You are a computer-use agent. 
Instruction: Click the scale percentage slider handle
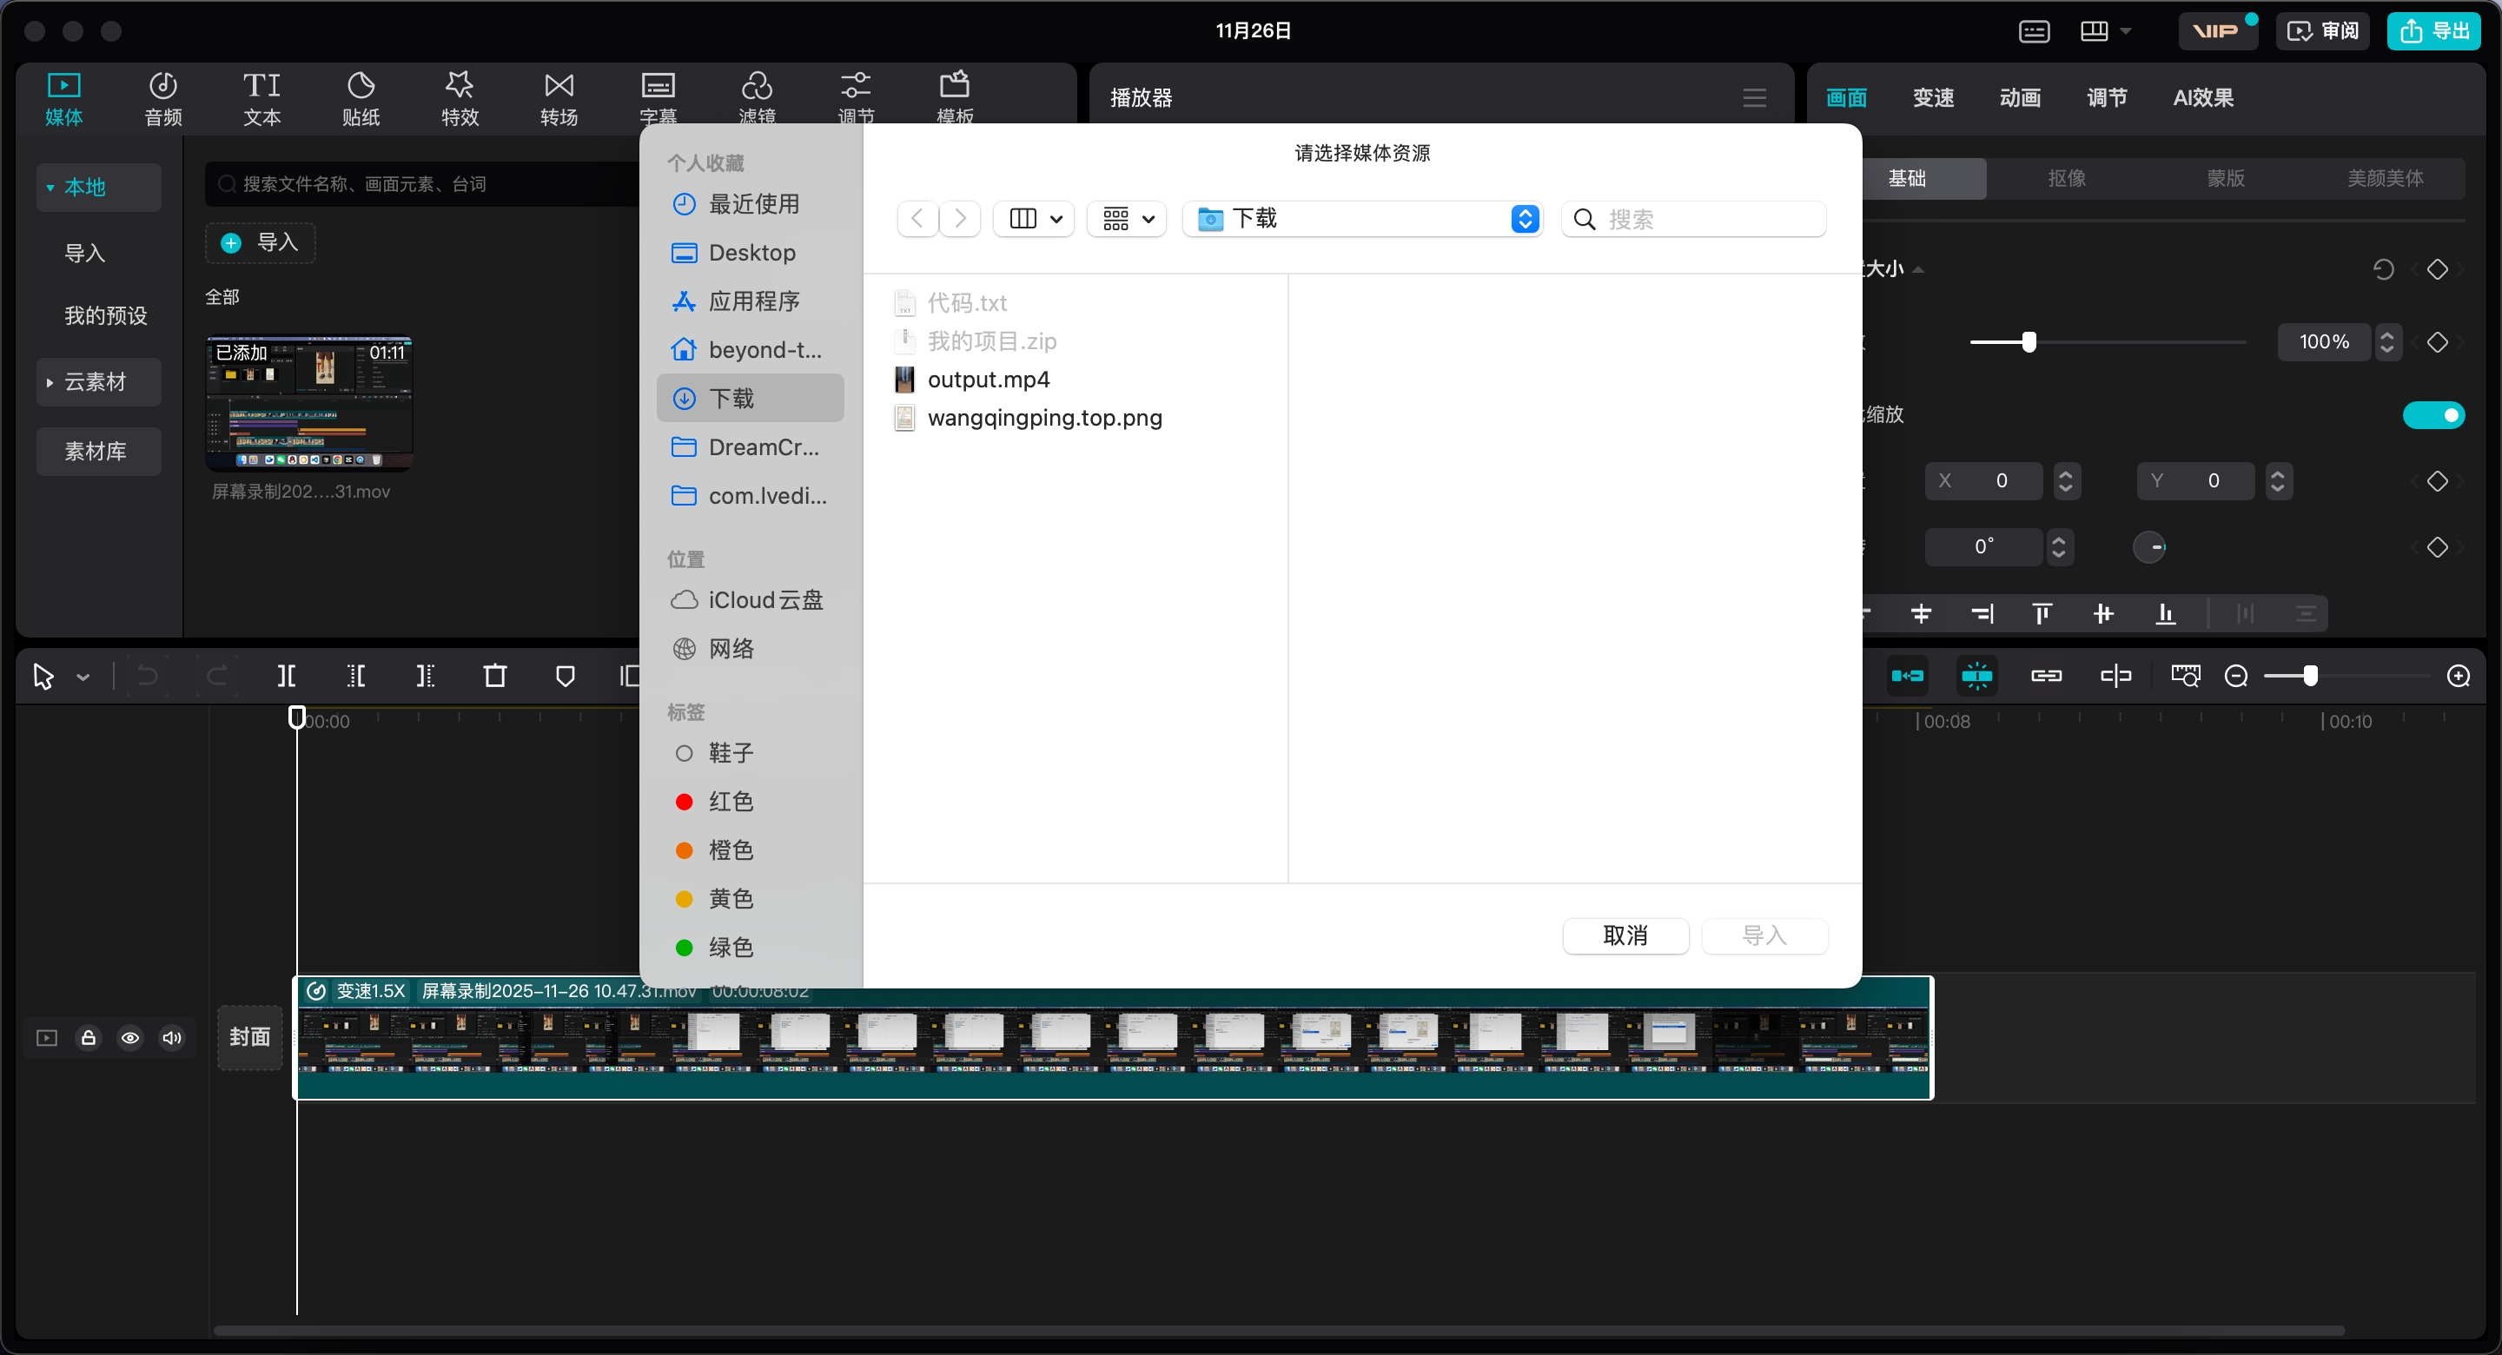click(2029, 342)
